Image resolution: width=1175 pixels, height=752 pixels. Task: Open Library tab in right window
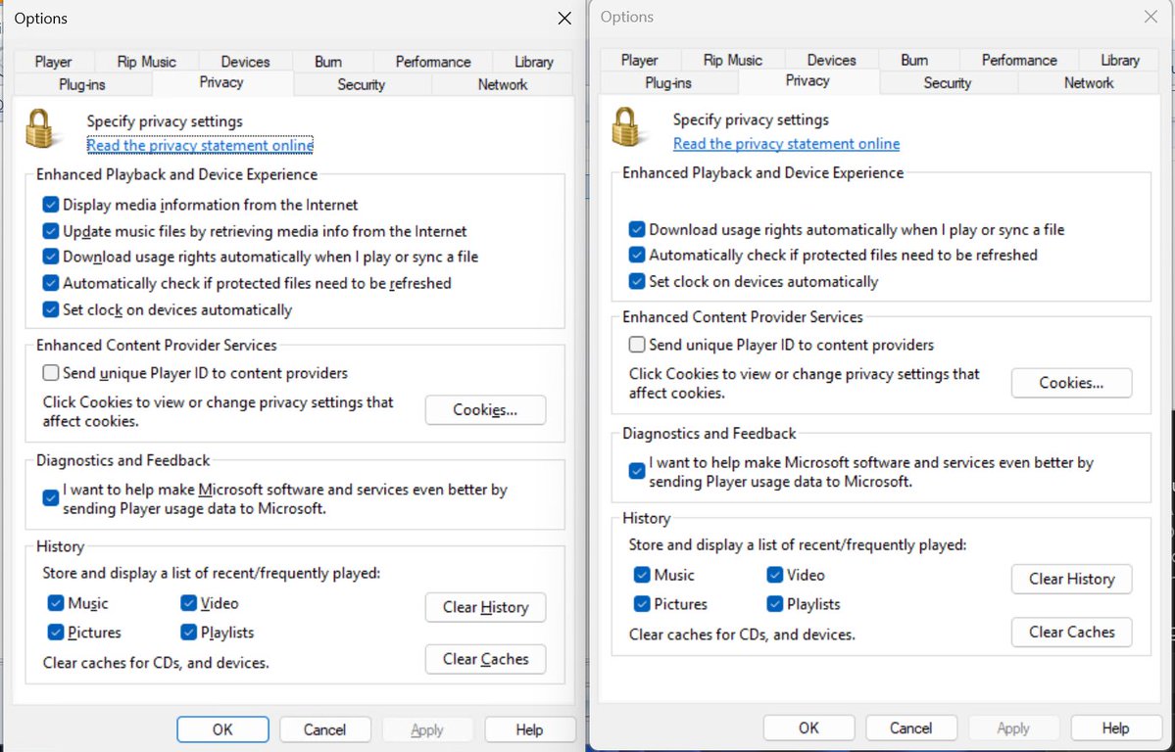pos(1119,60)
